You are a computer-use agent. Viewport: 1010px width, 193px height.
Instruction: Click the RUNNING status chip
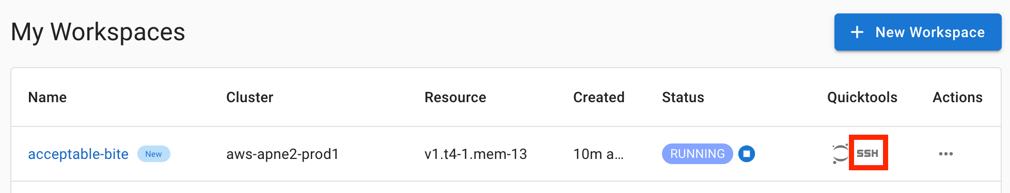(698, 154)
